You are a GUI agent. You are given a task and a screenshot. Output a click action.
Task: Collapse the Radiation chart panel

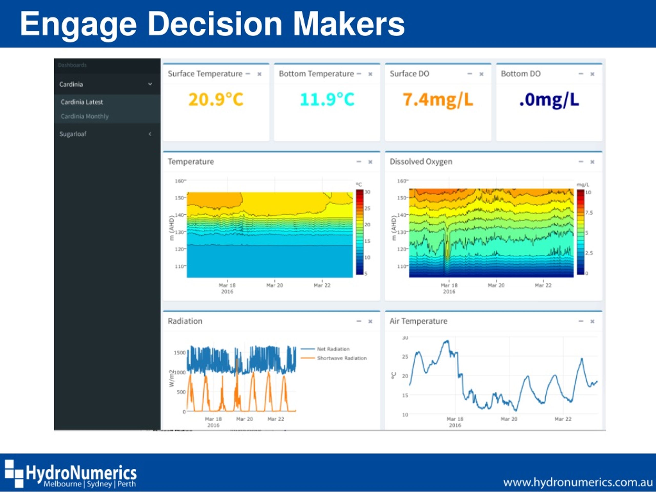[359, 321]
